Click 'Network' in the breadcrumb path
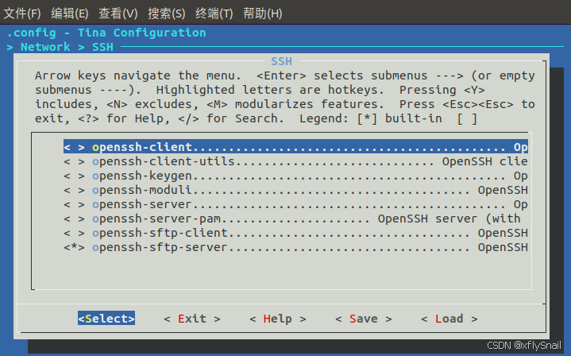 45,47
